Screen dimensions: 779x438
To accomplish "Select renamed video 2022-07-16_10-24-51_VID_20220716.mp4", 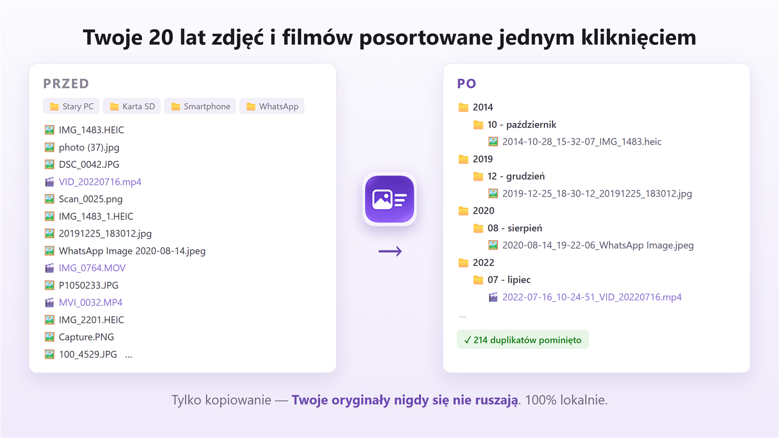I will click(x=592, y=297).
